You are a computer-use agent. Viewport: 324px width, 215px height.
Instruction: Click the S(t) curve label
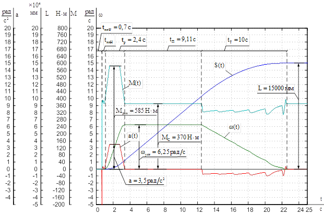pyautogui.click(x=221, y=65)
